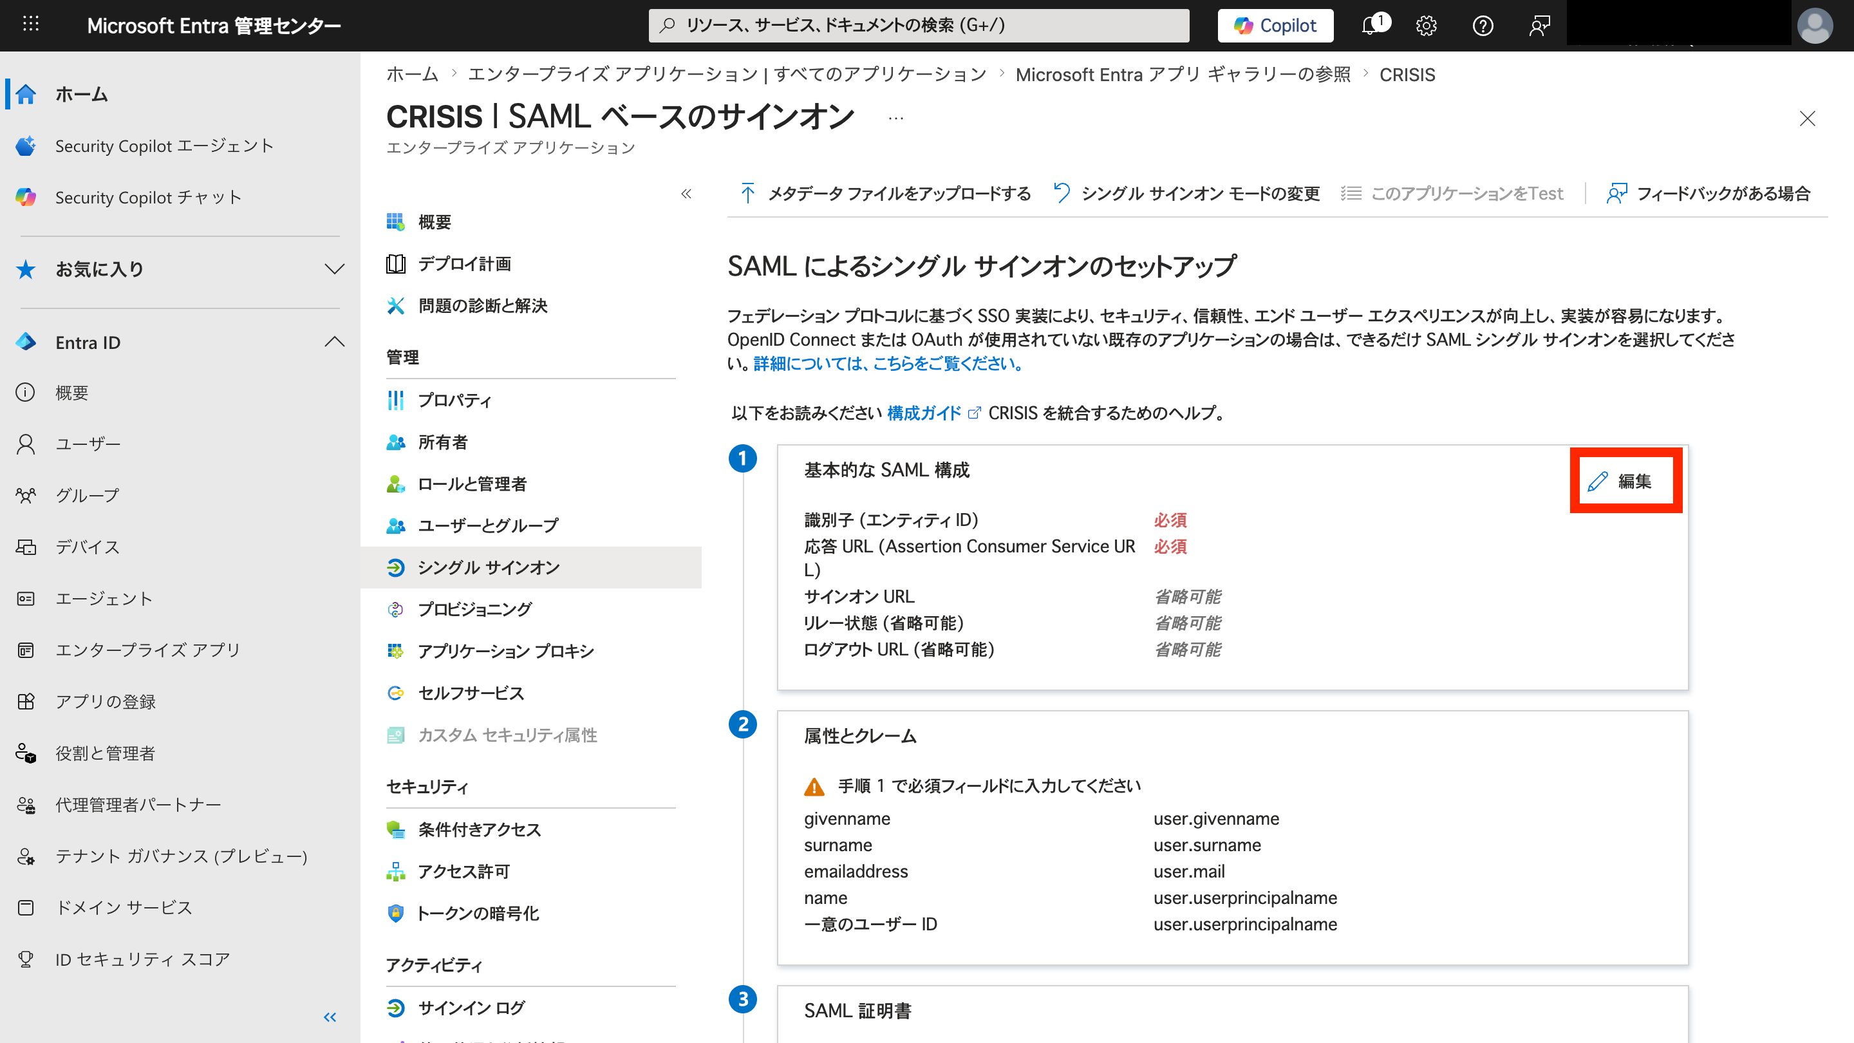This screenshot has height=1043, width=1854.
Task: Open the app launcher grid icon
Action: (x=30, y=24)
